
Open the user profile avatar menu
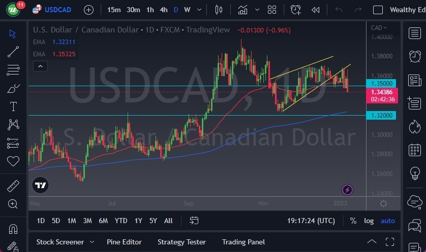[13, 10]
